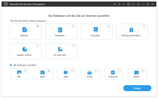
Task: Click the Gelöscht label text
Action: pos(24,36)
